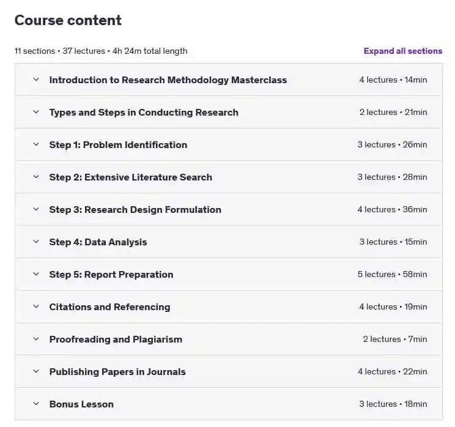Image resolution: width=455 pixels, height=427 pixels.
Task: Click '3 lectures • 18min' on Bonus Lesson row
Action: 393,404
